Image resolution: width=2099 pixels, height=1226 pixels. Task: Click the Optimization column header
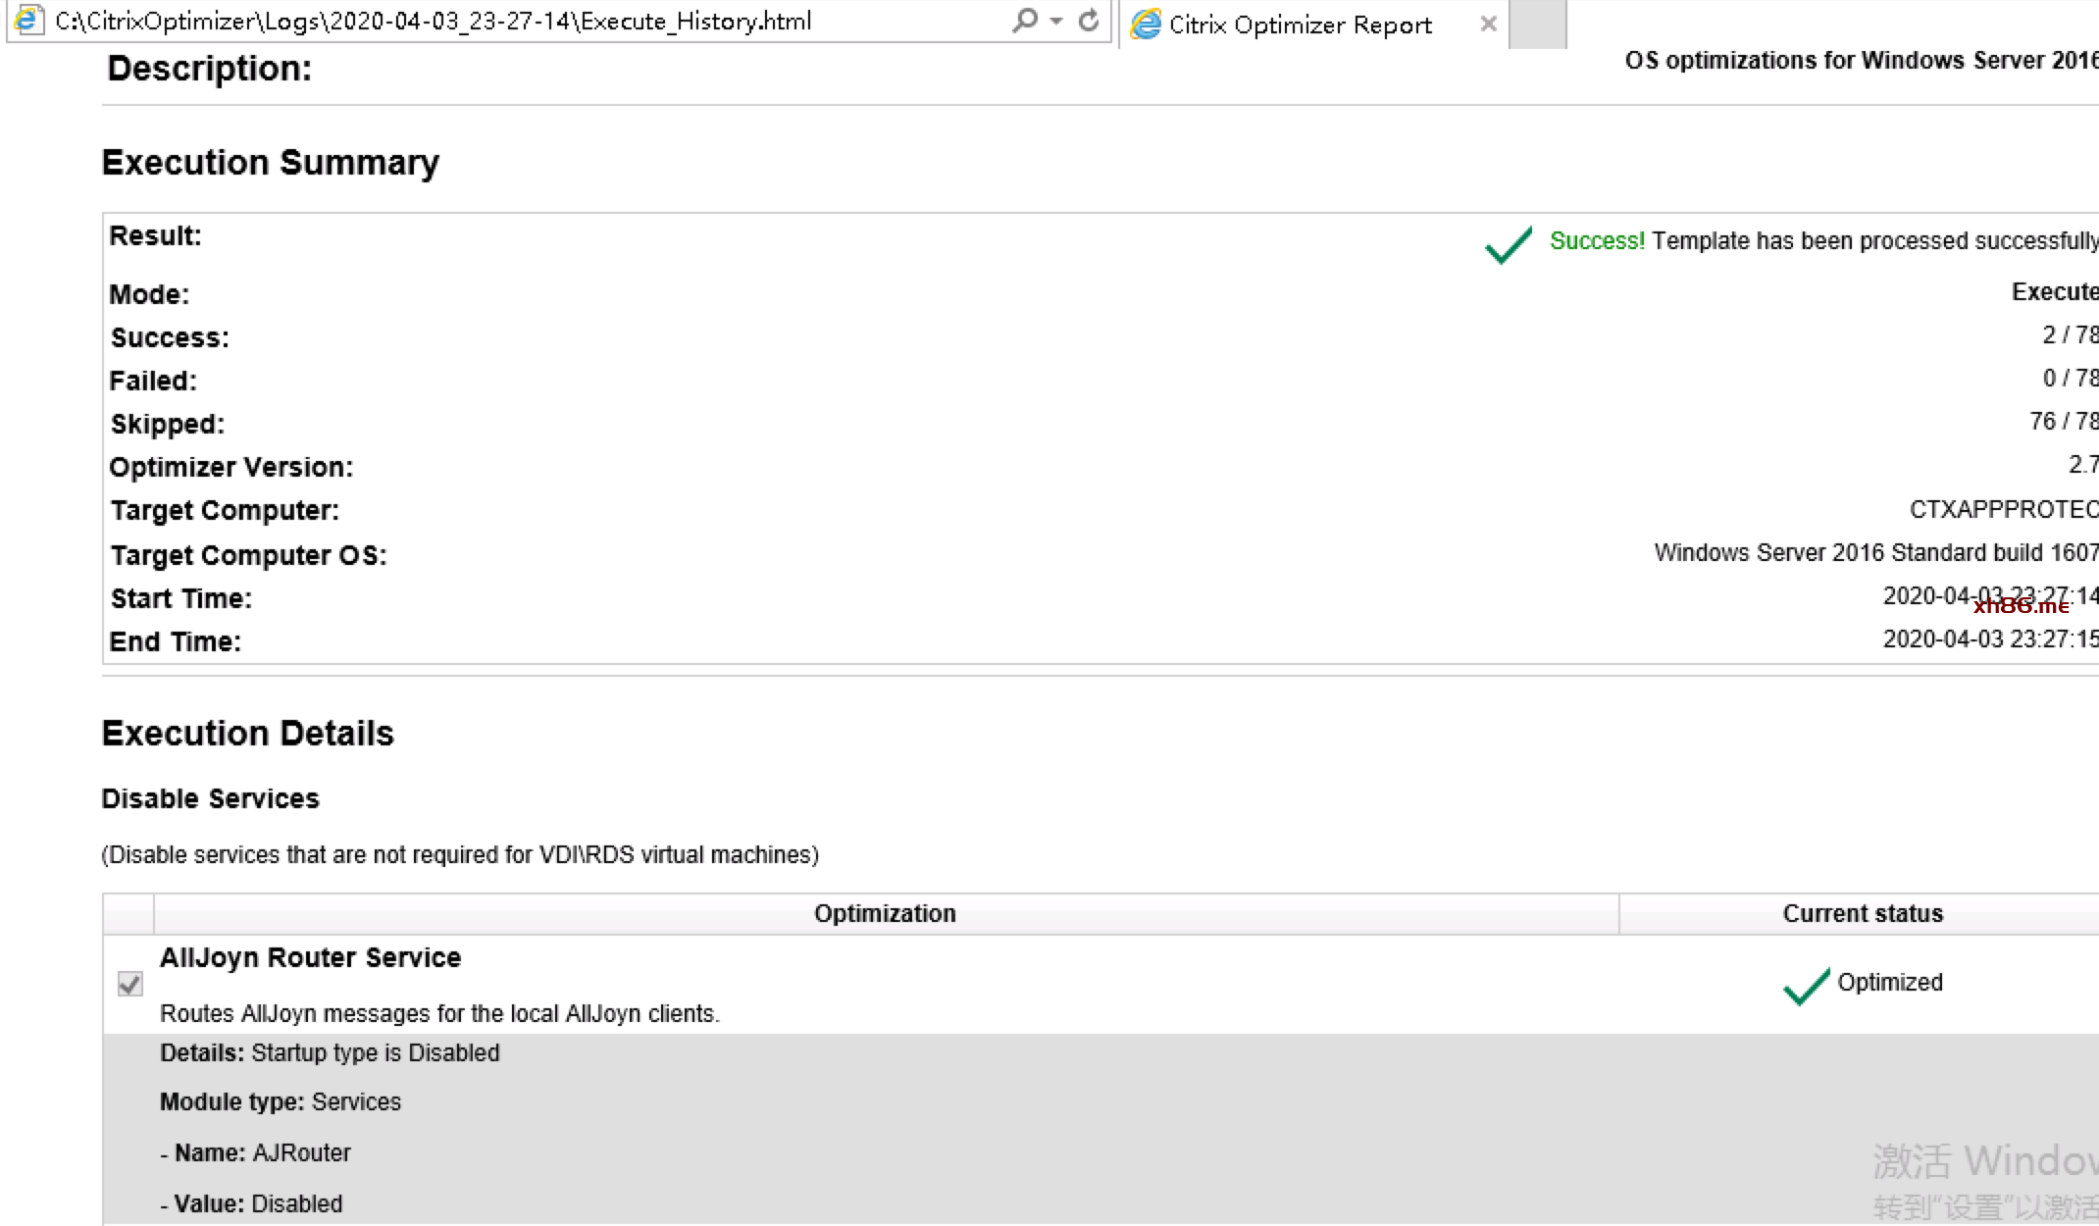(x=885, y=913)
